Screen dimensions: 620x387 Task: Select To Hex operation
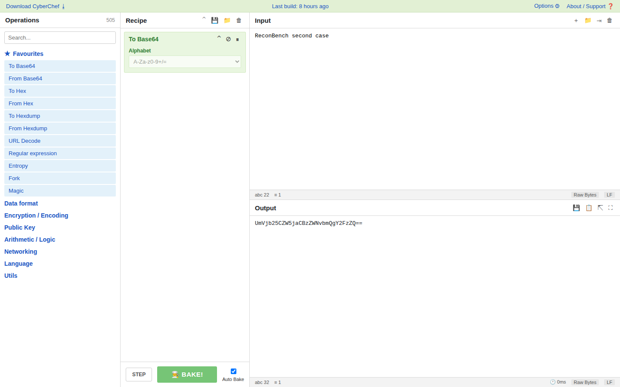coord(60,91)
